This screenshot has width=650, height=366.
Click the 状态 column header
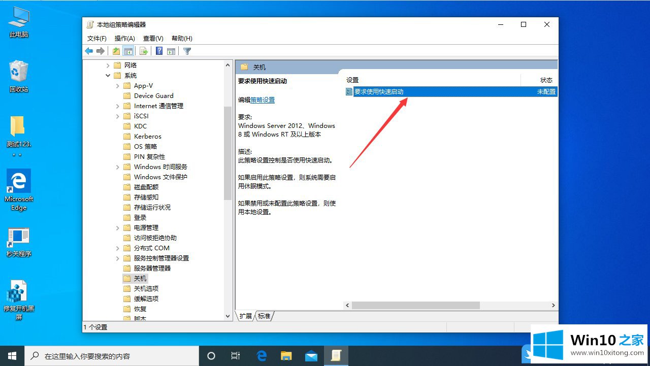point(546,80)
